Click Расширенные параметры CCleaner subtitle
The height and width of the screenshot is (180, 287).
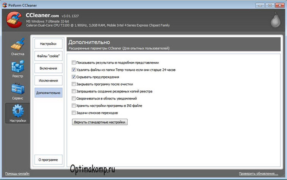tap(119, 48)
